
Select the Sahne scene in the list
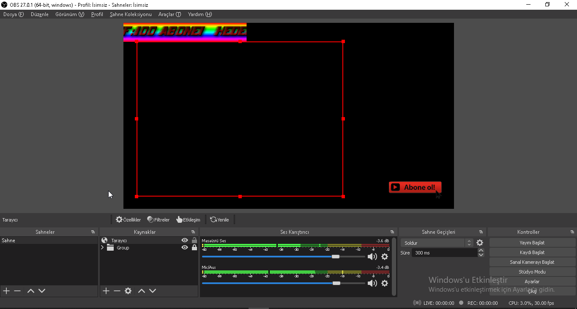click(49, 241)
